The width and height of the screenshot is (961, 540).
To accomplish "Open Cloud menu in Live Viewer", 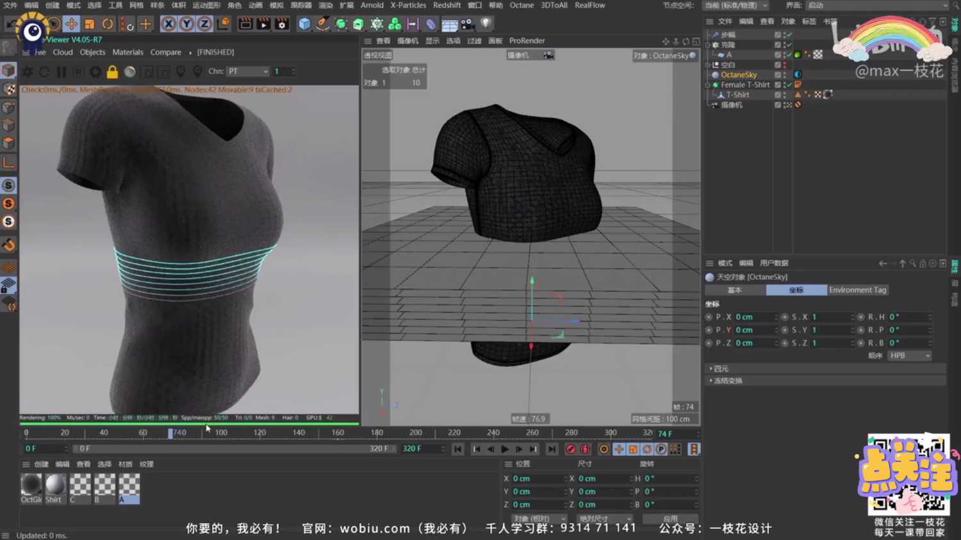I will pos(63,52).
